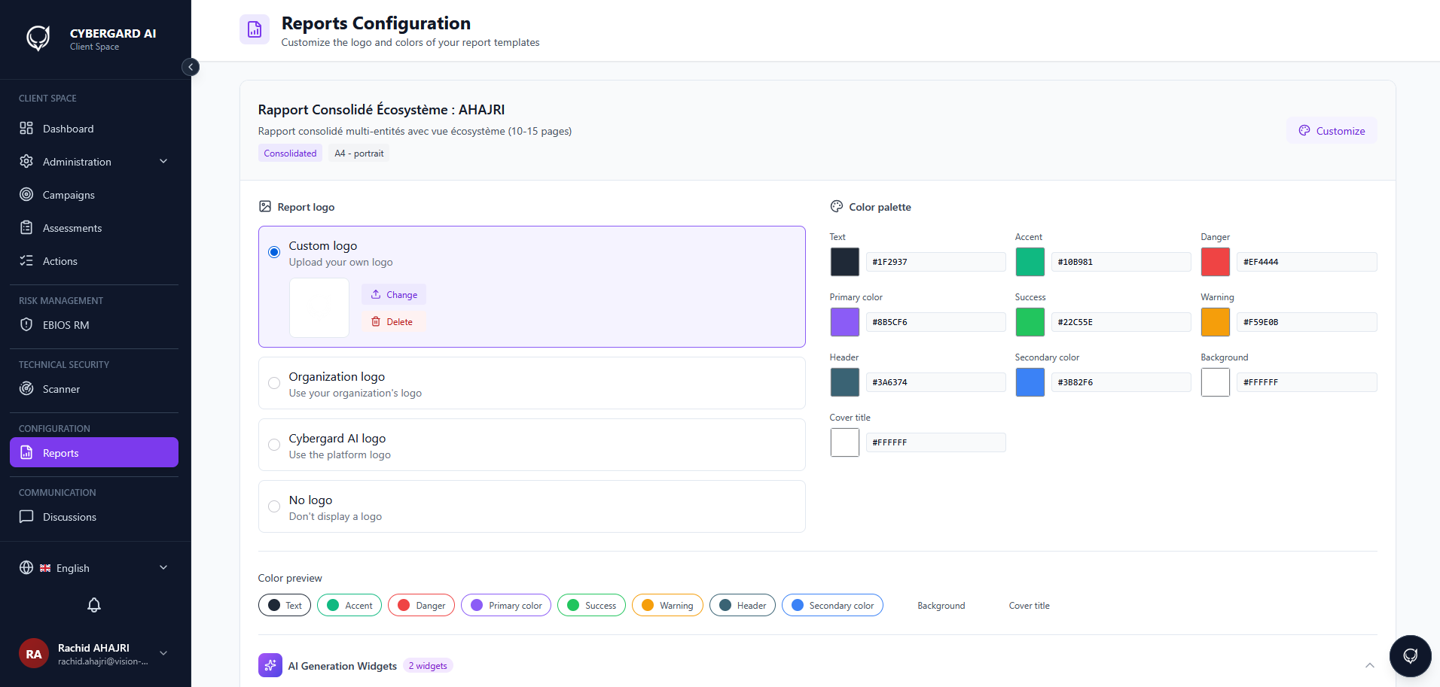Collapse the AI Generation Widgets section chevron
The width and height of the screenshot is (1440, 687).
pyautogui.click(x=1370, y=665)
